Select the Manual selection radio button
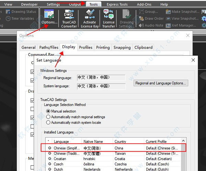206x171 pixels. point(48,111)
